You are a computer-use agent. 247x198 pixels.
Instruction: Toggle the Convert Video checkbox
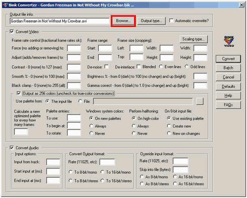(12, 32)
